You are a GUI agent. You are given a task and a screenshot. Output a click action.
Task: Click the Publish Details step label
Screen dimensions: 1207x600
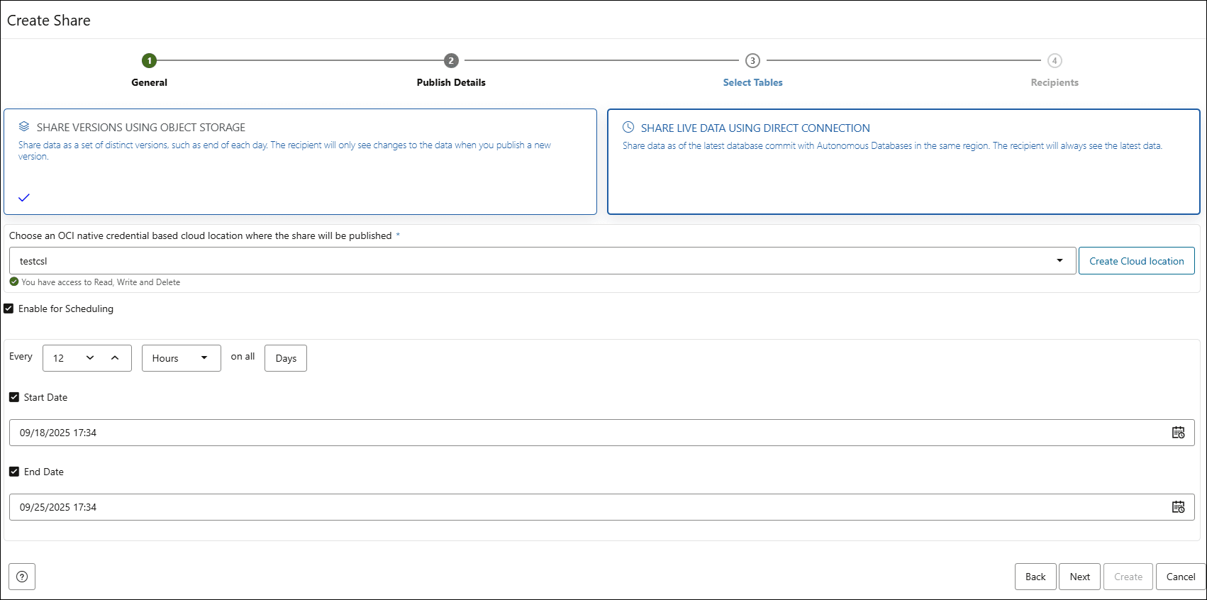[451, 82]
